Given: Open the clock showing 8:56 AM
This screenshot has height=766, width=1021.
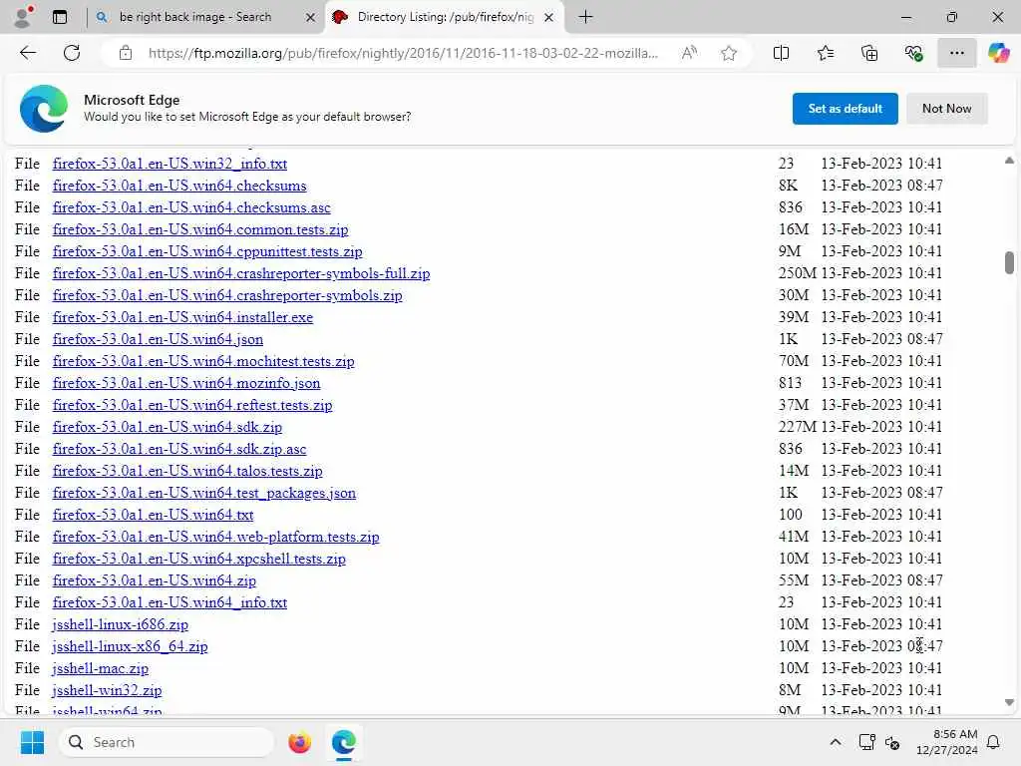Looking at the screenshot, I should [954, 734].
